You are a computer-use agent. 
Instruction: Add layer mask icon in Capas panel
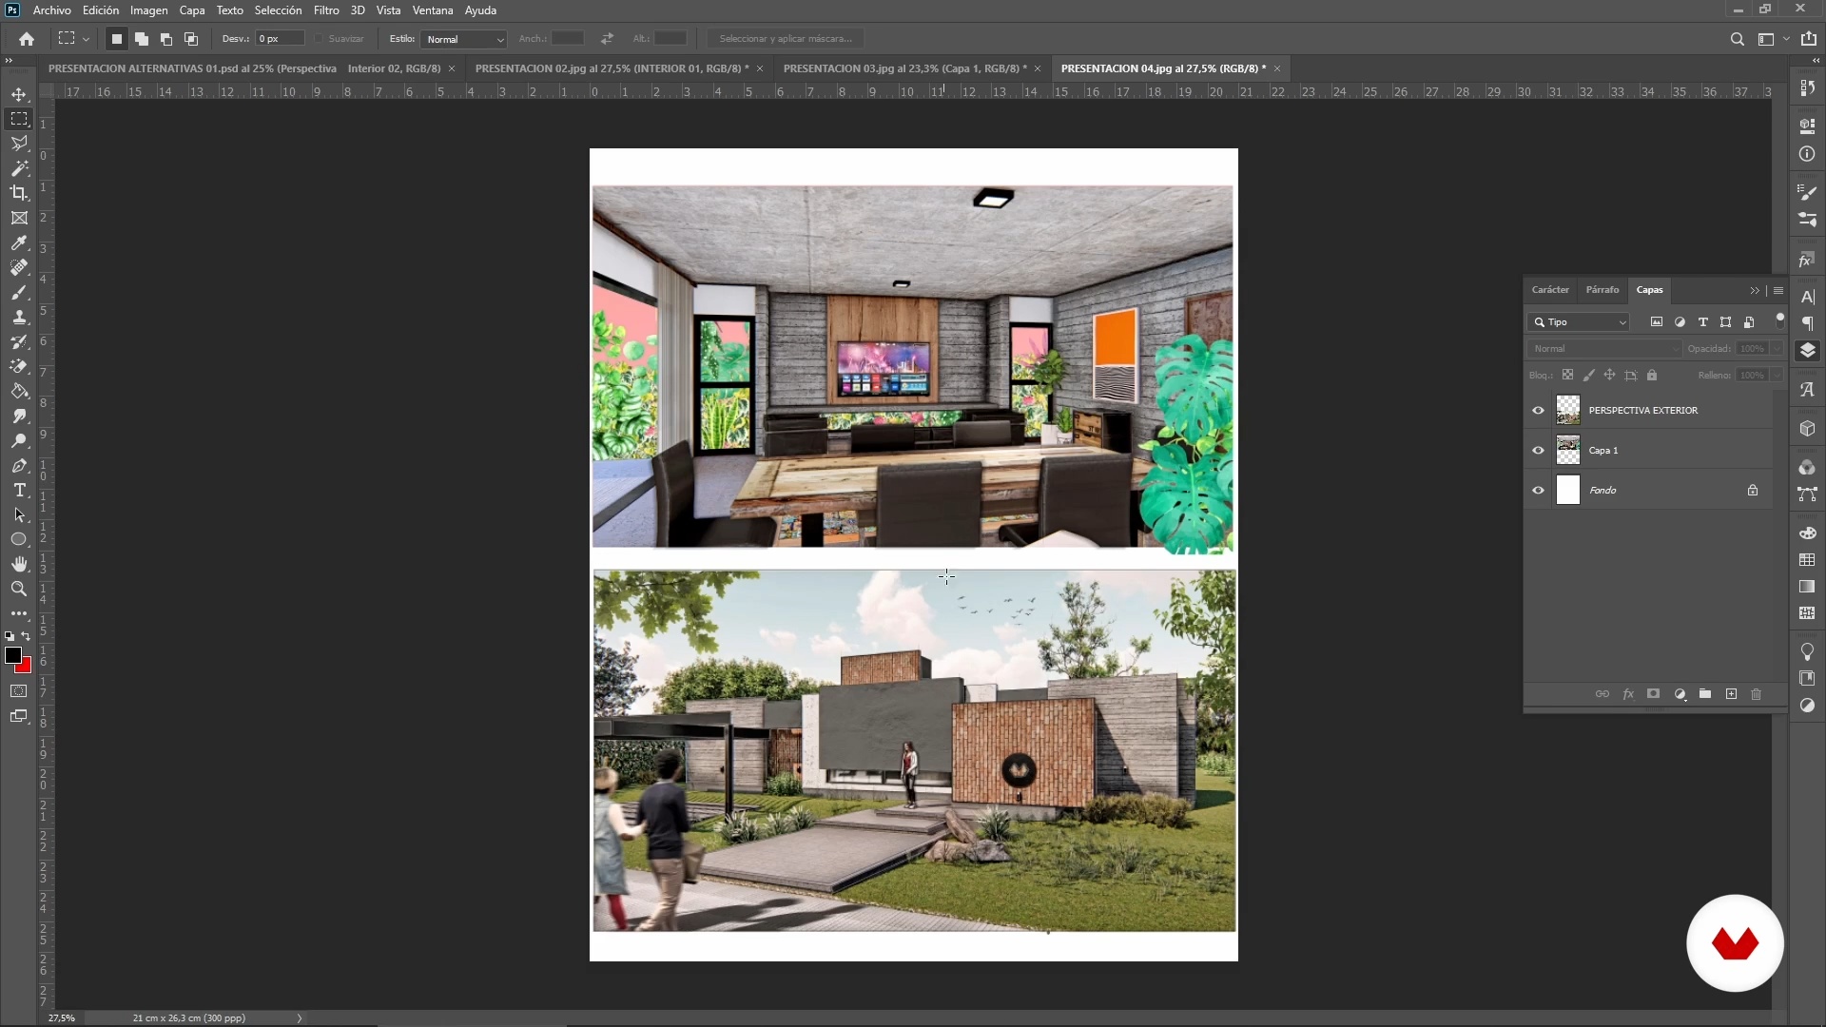pyautogui.click(x=1654, y=694)
